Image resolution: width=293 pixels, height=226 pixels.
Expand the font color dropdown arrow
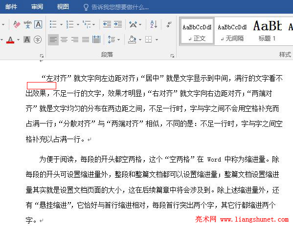18,40
